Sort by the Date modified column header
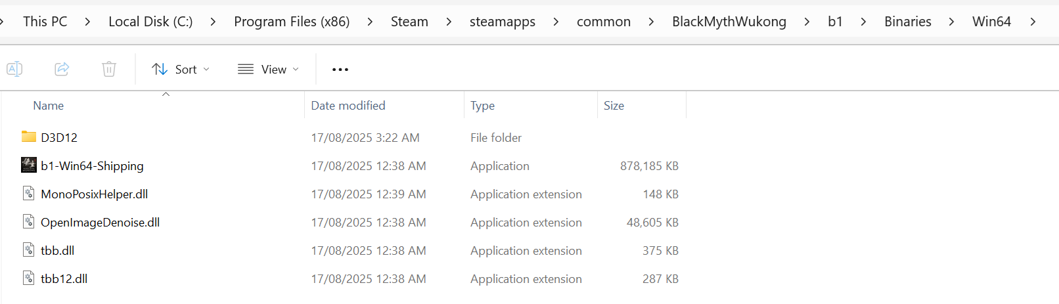 tap(348, 106)
